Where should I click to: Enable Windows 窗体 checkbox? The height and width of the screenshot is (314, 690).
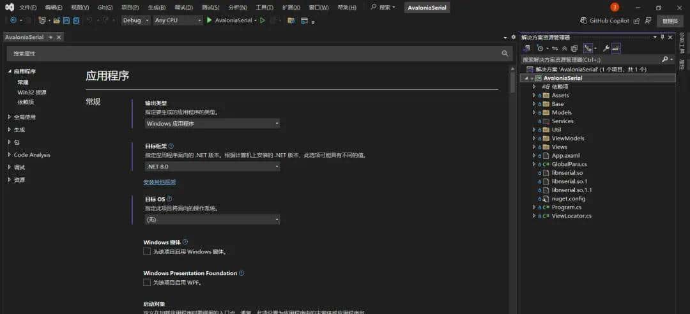tap(147, 251)
